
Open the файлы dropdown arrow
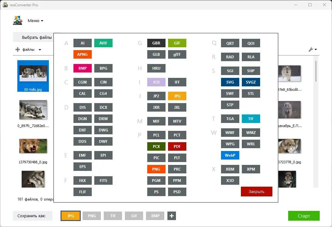tap(40, 50)
